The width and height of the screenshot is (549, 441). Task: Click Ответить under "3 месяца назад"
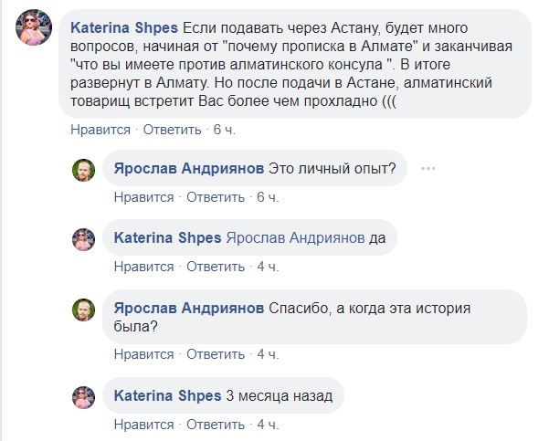(216, 425)
